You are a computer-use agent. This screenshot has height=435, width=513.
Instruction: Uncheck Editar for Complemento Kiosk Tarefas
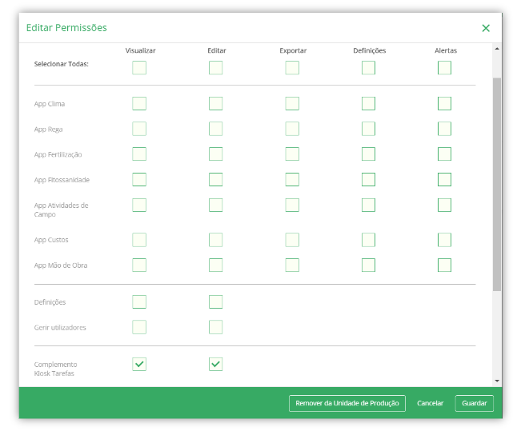[x=215, y=364]
